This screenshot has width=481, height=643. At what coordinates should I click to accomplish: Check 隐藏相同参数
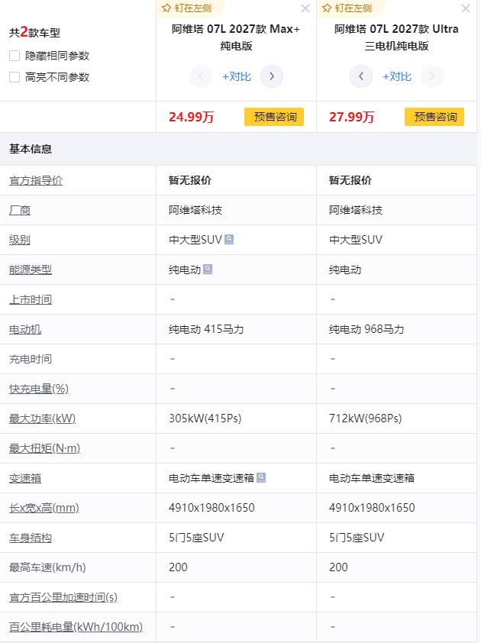15,56
